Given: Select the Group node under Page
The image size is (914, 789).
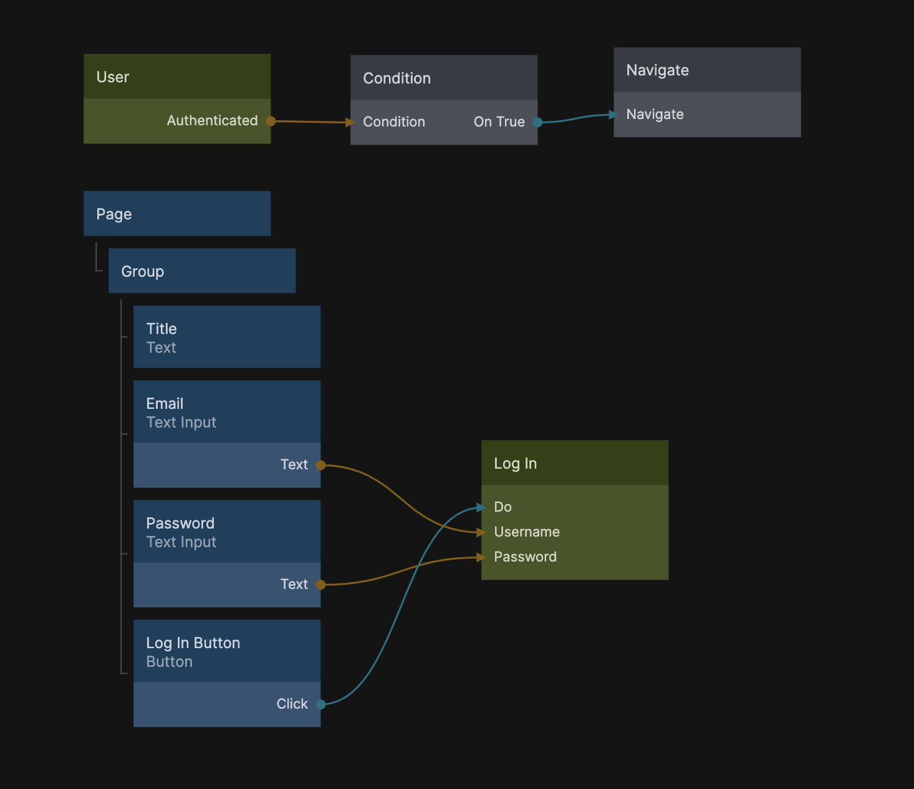Looking at the screenshot, I should (x=202, y=271).
